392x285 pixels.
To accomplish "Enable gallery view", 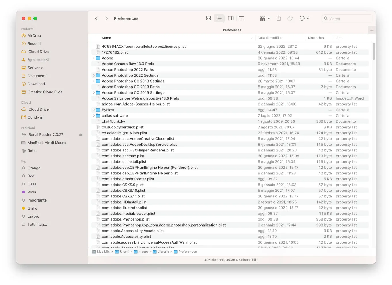I will [x=241, y=18].
